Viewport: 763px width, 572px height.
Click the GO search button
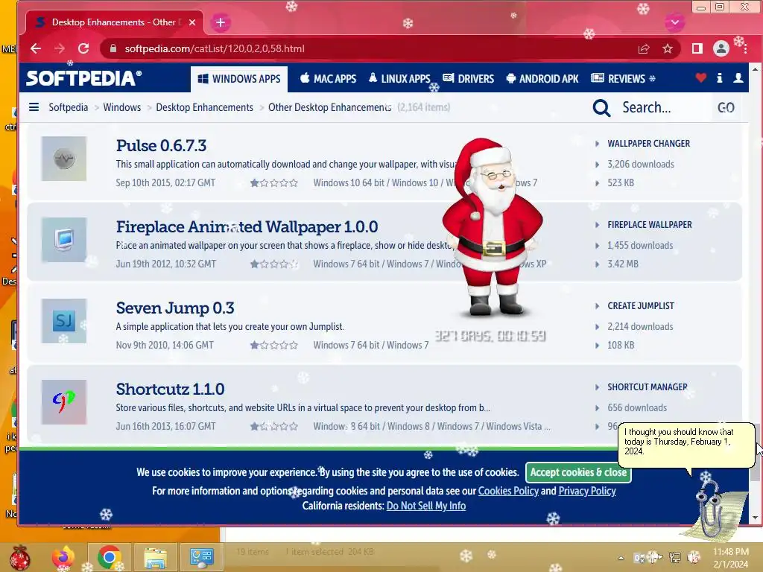(x=726, y=107)
